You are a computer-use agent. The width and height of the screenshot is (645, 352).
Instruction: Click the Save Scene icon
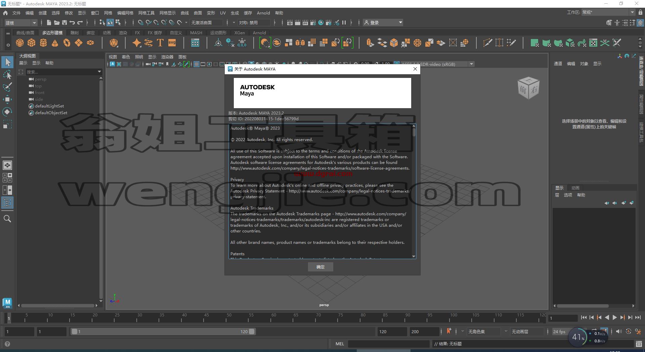pyautogui.click(x=64, y=23)
